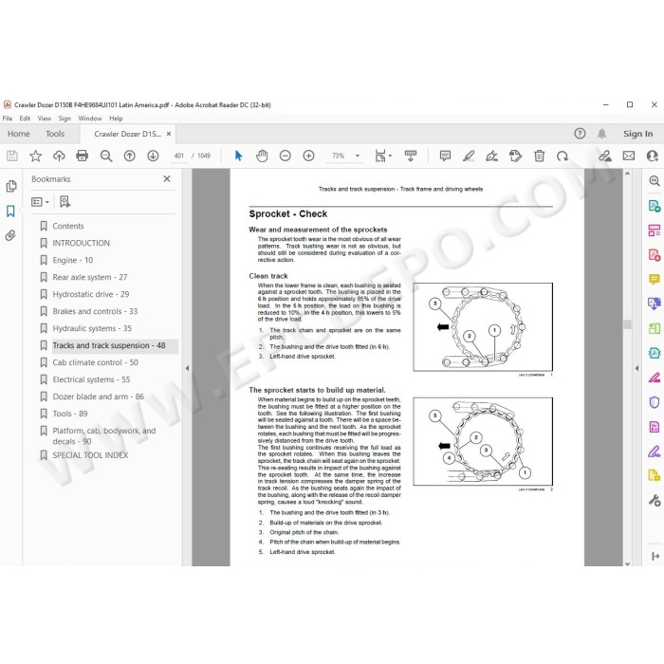The width and height of the screenshot is (664, 664).
Task: Open the View menu
Action: (44, 119)
